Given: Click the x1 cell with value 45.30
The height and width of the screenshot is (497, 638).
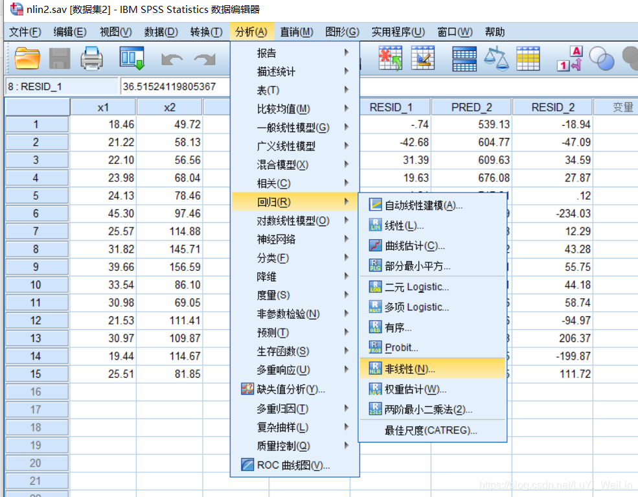Looking at the screenshot, I should click(103, 213).
